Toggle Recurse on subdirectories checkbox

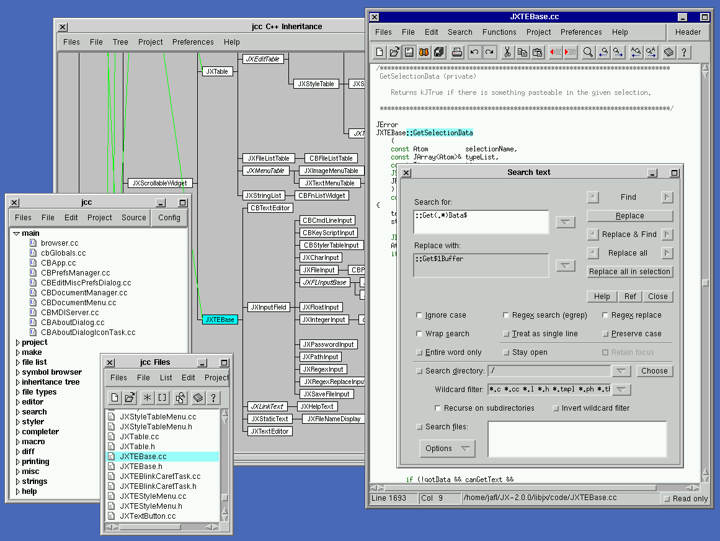coord(438,408)
